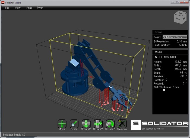Activate the Scale tool icon
Screen dimensions: 190x138
(74, 124)
